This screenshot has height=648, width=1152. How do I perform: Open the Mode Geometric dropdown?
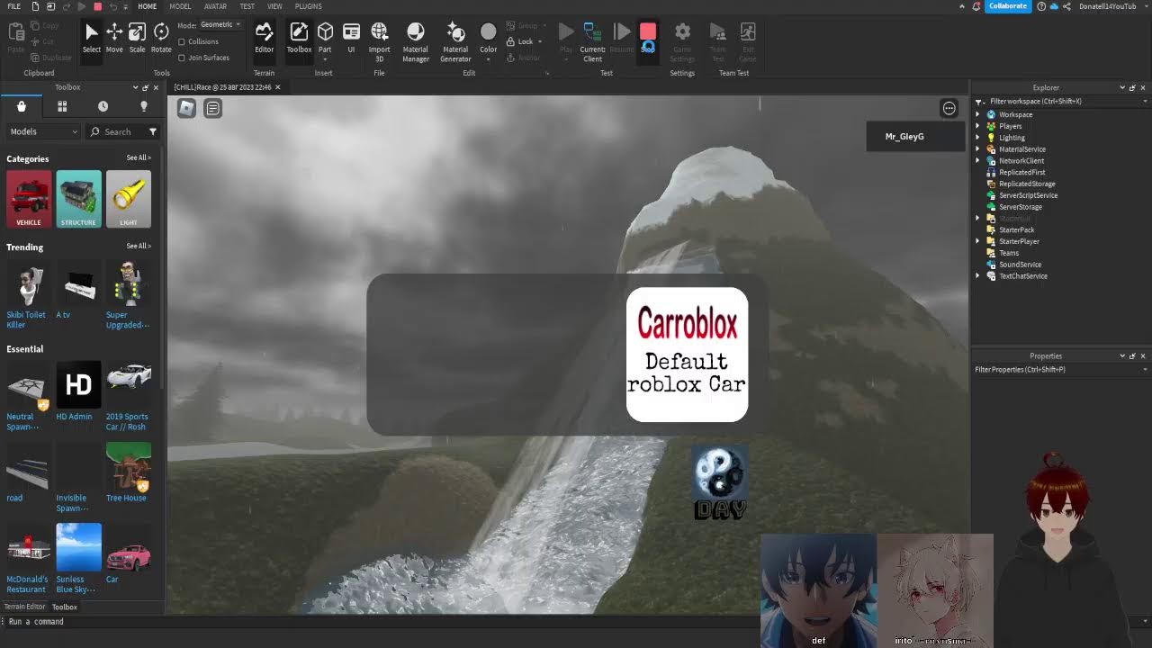coord(220,24)
